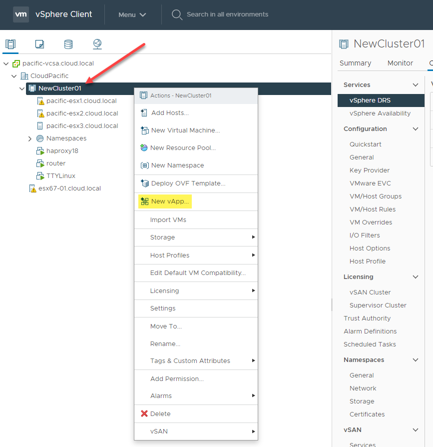Open the Networking view icon
The width and height of the screenshot is (433, 447).
[97, 44]
